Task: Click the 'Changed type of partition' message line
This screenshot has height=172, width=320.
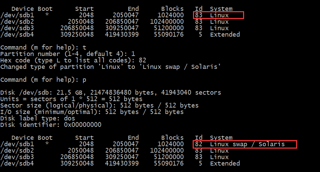Action: coord(110,67)
